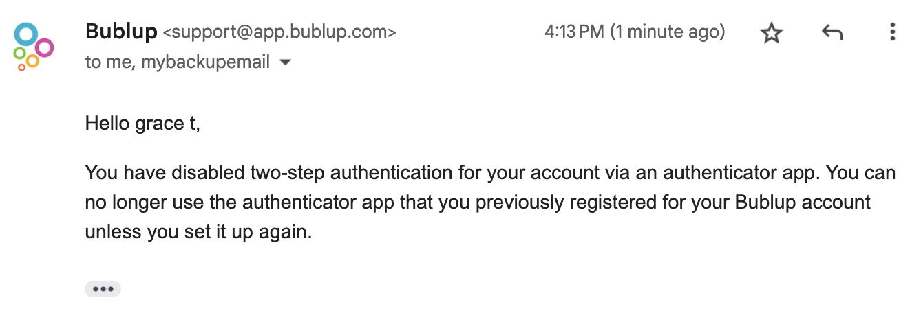Click the greeting "Hello grace t,"
This screenshot has height=324, width=921.
click(x=142, y=124)
